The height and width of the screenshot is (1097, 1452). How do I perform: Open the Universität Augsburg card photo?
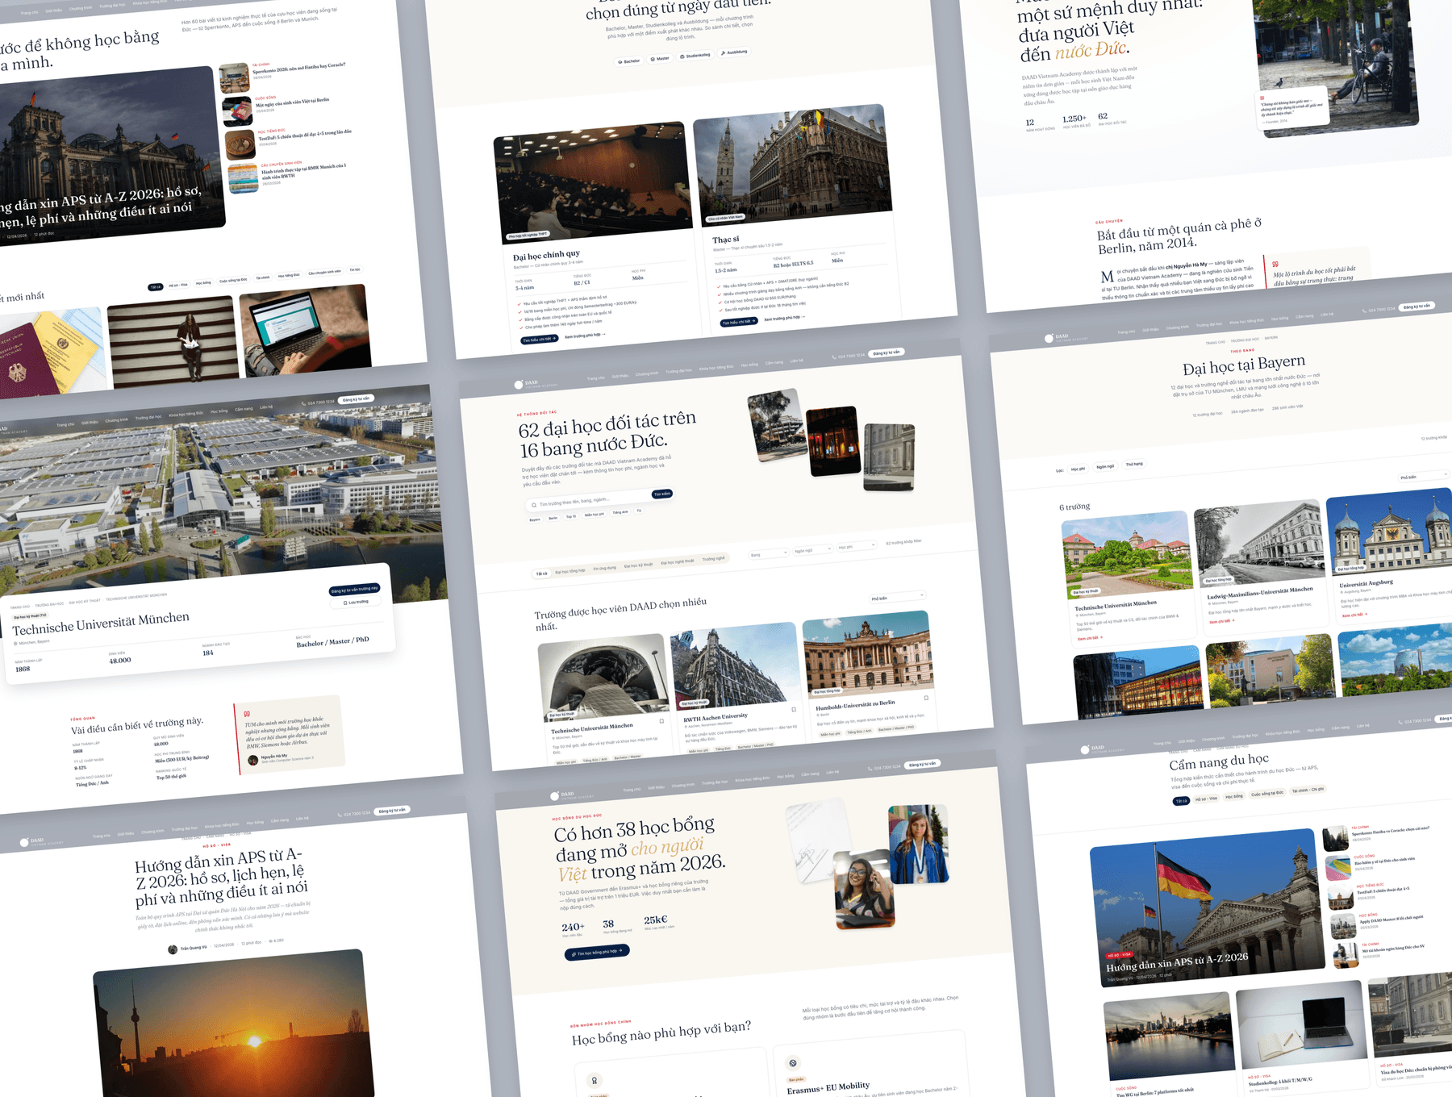(x=1387, y=533)
